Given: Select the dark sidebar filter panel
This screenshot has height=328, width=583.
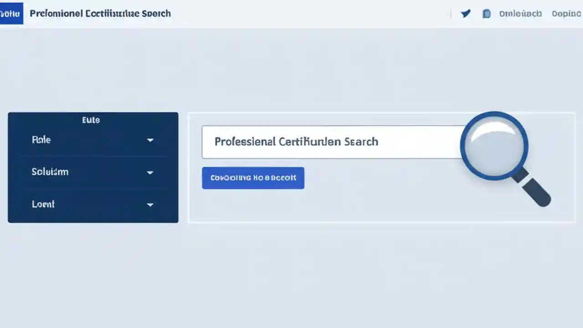Looking at the screenshot, I should pos(93,168).
